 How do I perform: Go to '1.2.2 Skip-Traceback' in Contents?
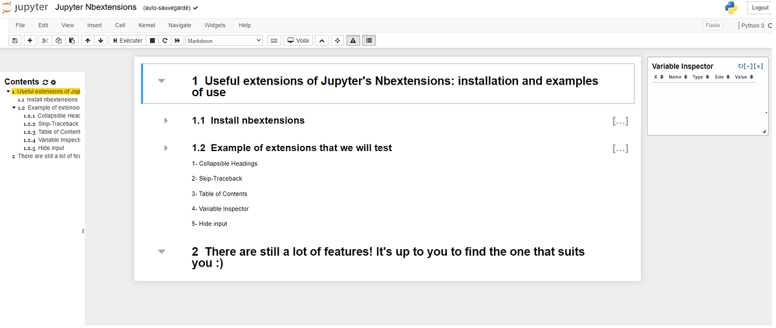(50, 124)
